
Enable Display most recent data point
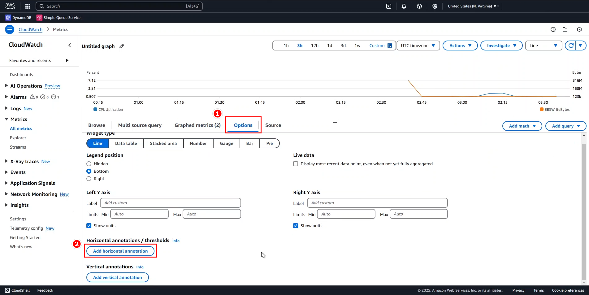point(296,164)
